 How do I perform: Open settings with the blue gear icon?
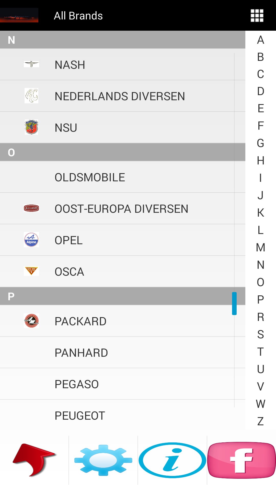103,460
